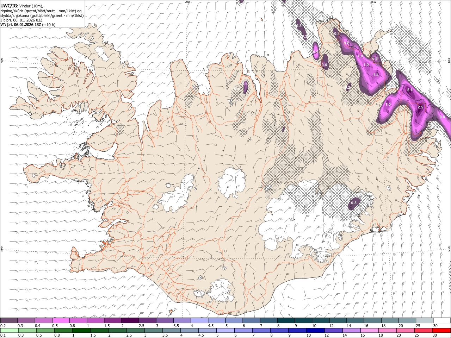Select the 1.5 value in the eastern snow band
Image resolution: width=451 pixels, height=338 pixels.
click(388, 104)
